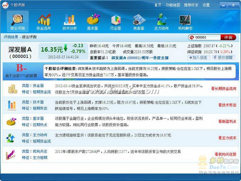This screenshot has height=181, width=241.
Task: Click 特征：近期热点 label
Action: (35, 125)
